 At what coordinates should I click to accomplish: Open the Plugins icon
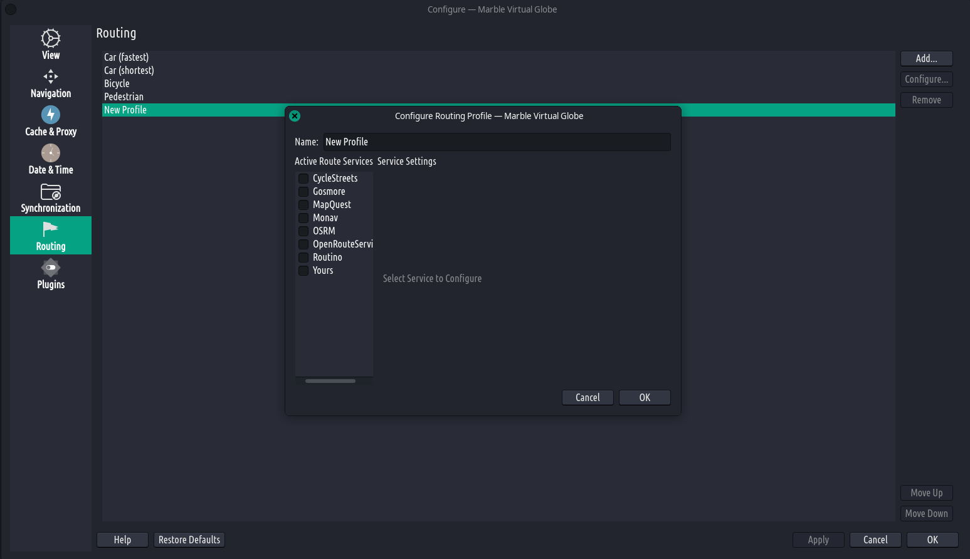pyautogui.click(x=51, y=268)
